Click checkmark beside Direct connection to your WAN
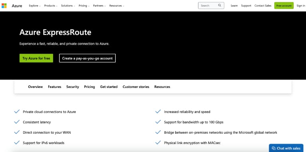The image size is (306, 152). coord(17,133)
